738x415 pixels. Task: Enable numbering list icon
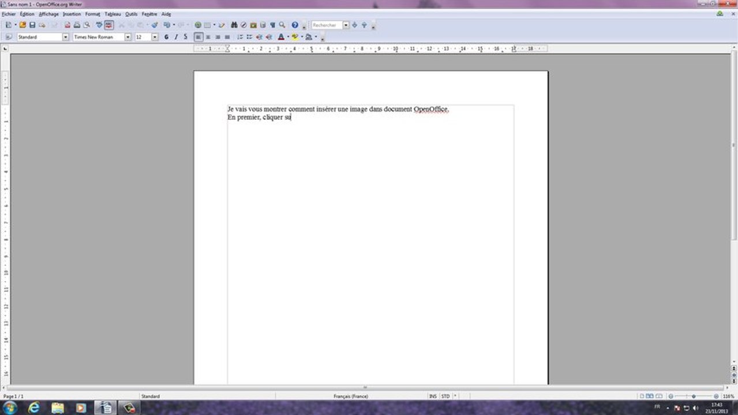(240, 37)
